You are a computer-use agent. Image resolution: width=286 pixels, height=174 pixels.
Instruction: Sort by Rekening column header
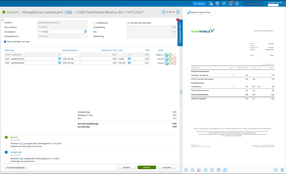point(9,50)
